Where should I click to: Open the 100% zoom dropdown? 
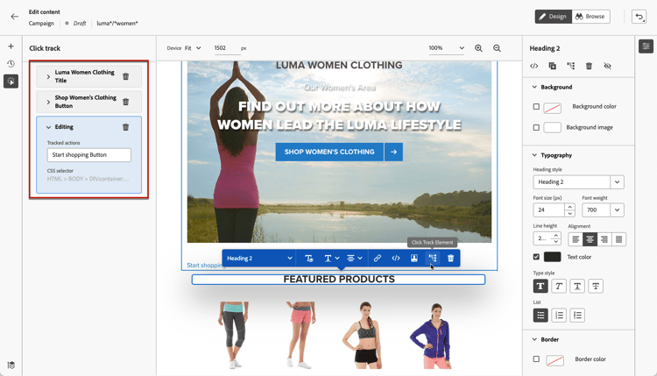coord(447,48)
